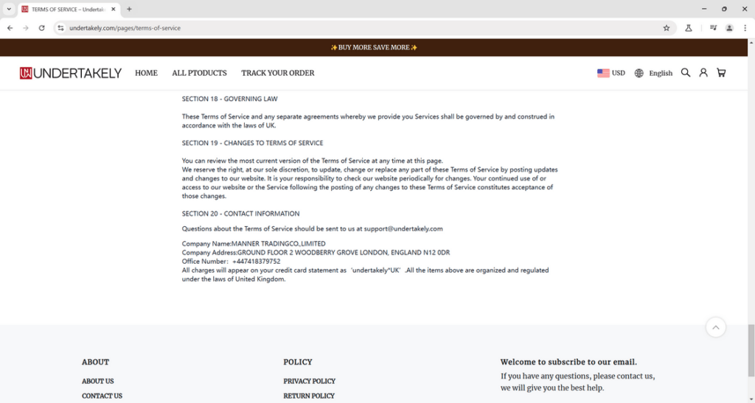This screenshot has width=755, height=403.
Task: Click the POLICY footer heading
Action: [x=298, y=362]
